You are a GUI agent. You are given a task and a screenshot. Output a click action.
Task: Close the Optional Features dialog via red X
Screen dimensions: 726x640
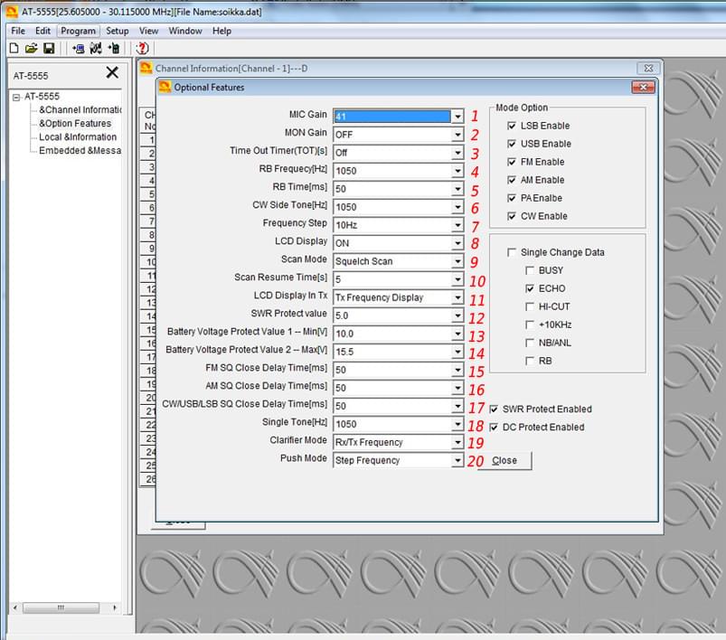[x=643, y=87]
